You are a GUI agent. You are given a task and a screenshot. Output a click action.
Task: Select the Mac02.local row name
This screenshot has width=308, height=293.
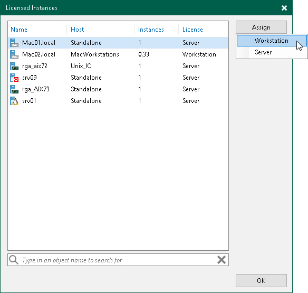click(x=38, y=54)
